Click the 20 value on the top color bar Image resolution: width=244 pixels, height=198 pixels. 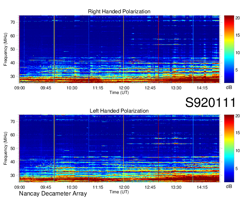point(238,18)
